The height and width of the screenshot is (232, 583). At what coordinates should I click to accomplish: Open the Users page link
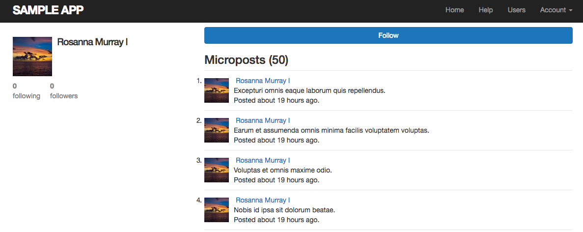coord(516,10)
